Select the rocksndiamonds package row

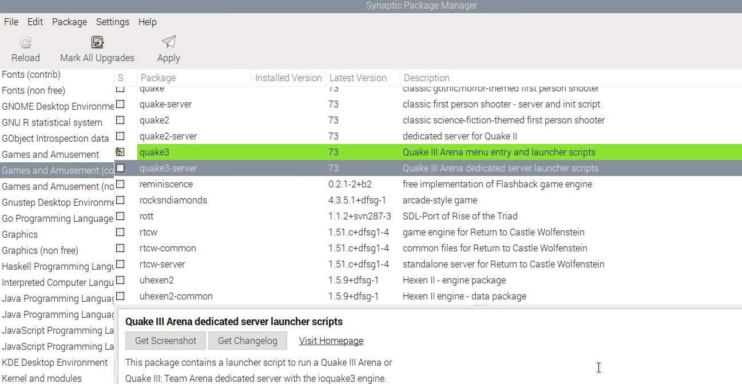[x=173, y=200]
